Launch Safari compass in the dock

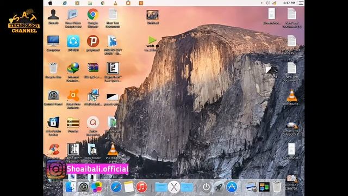pos(116,187)
